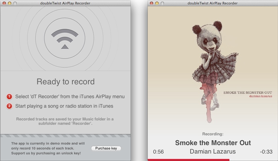Click the 'Damian Lazarus' artist name below title
Viewport: 278px width, 161px height.
click(213, 151)
